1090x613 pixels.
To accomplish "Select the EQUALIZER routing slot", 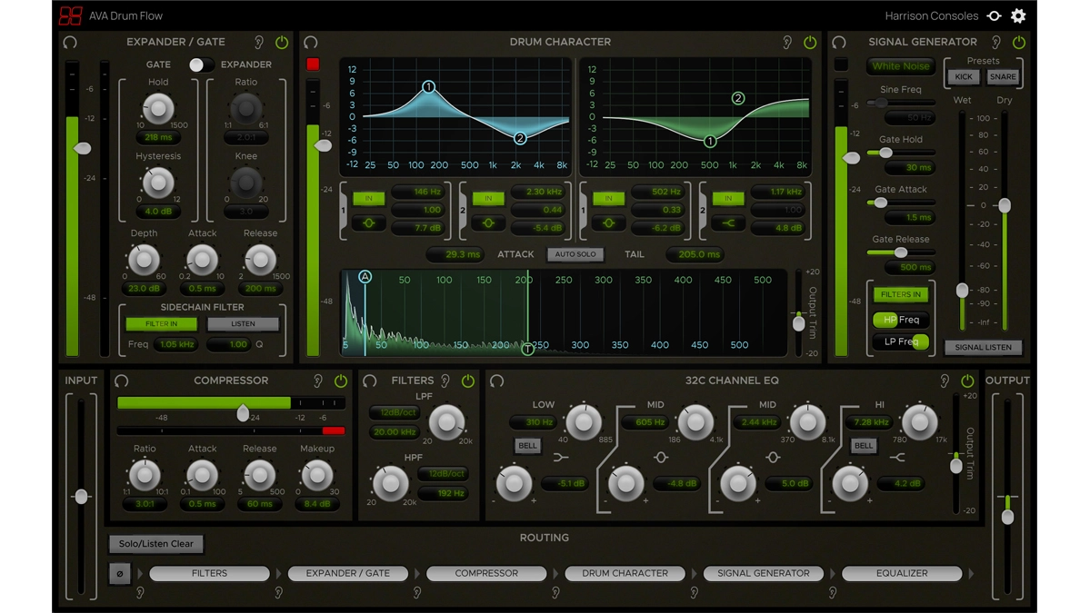I will [x=902, y=573].
